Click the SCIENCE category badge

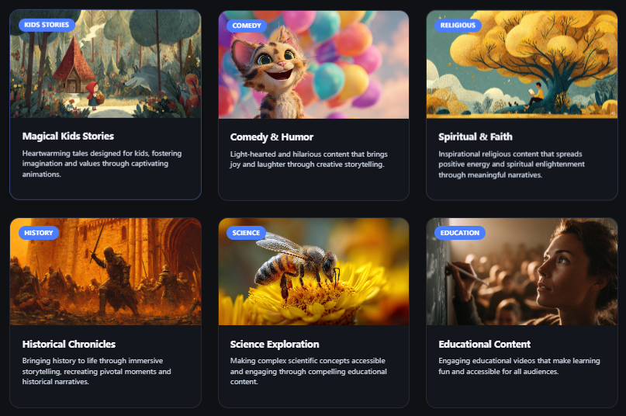246,233
